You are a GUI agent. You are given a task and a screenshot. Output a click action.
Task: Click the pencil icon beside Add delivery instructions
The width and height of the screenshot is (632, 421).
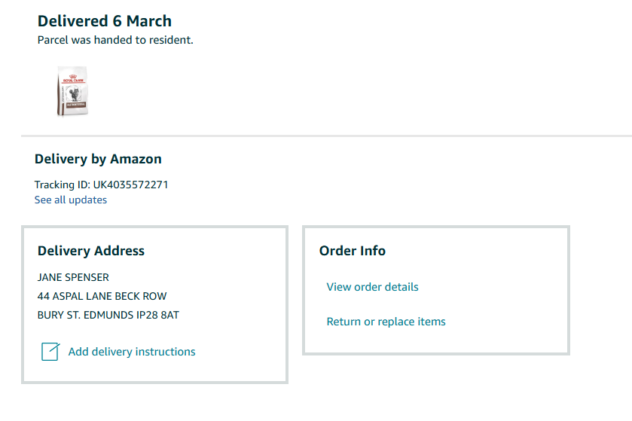[50, 352]
